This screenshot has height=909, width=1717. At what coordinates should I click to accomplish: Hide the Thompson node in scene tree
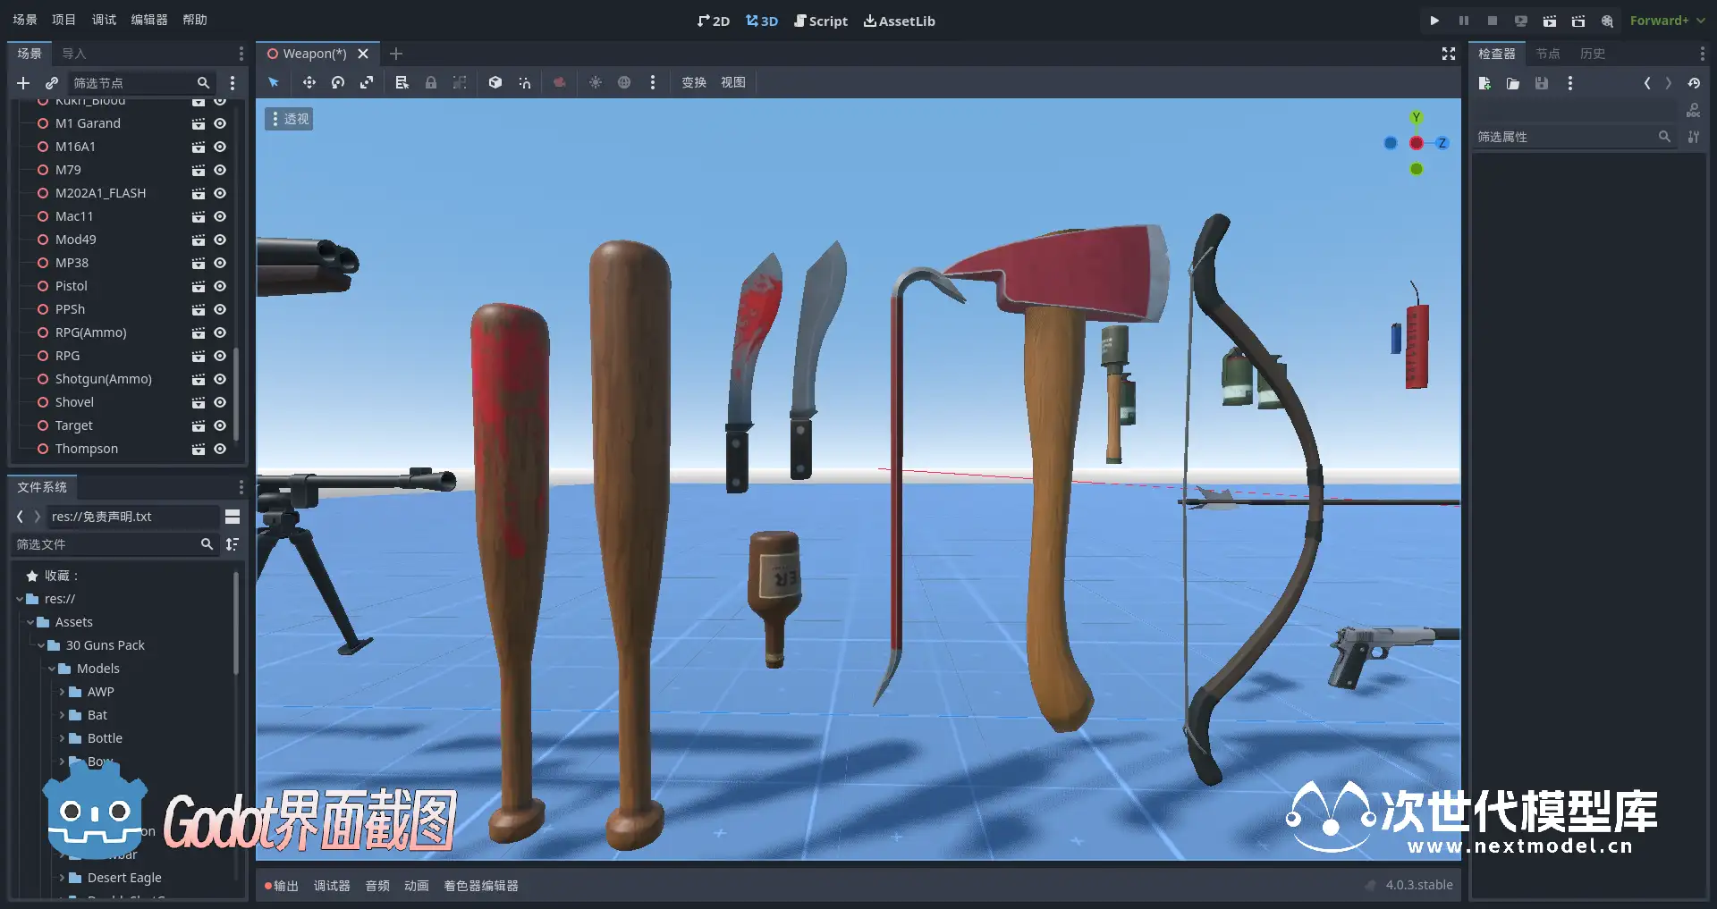[x=220, y=449]
